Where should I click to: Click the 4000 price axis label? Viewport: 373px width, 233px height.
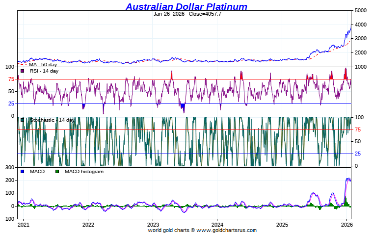click(x=361, y=25)
